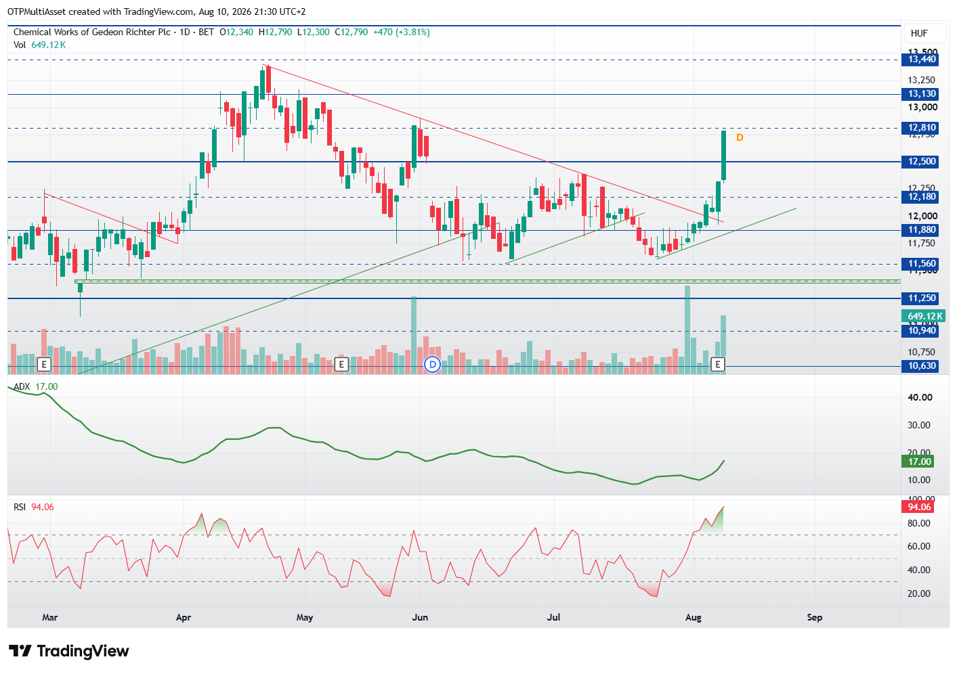
Task: Click the green 17.00 ADX label on the scale
Action: [918, 462]
